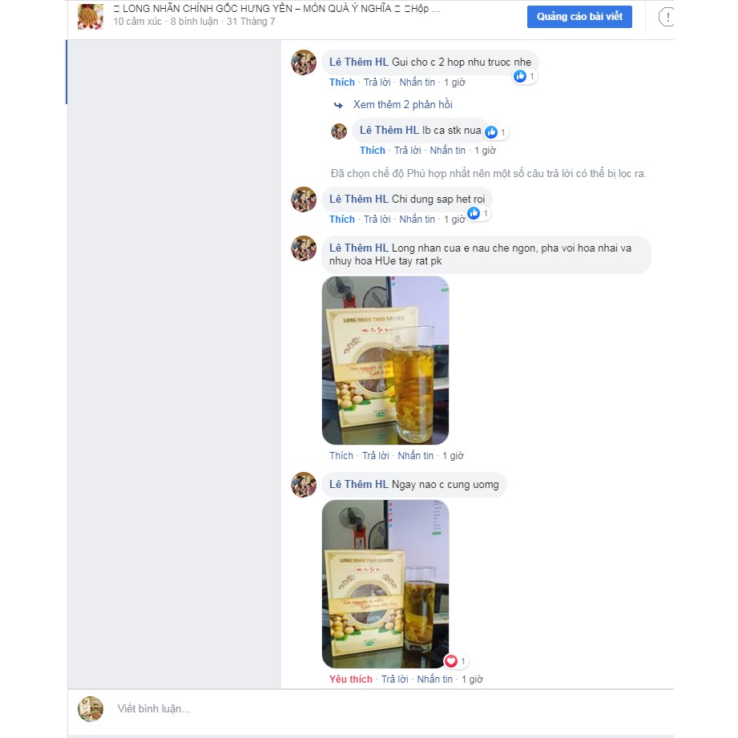The image size is (738, 738).
Task: Click the heart reaction icon on last photo comment
Action: (x=451, y=661)
